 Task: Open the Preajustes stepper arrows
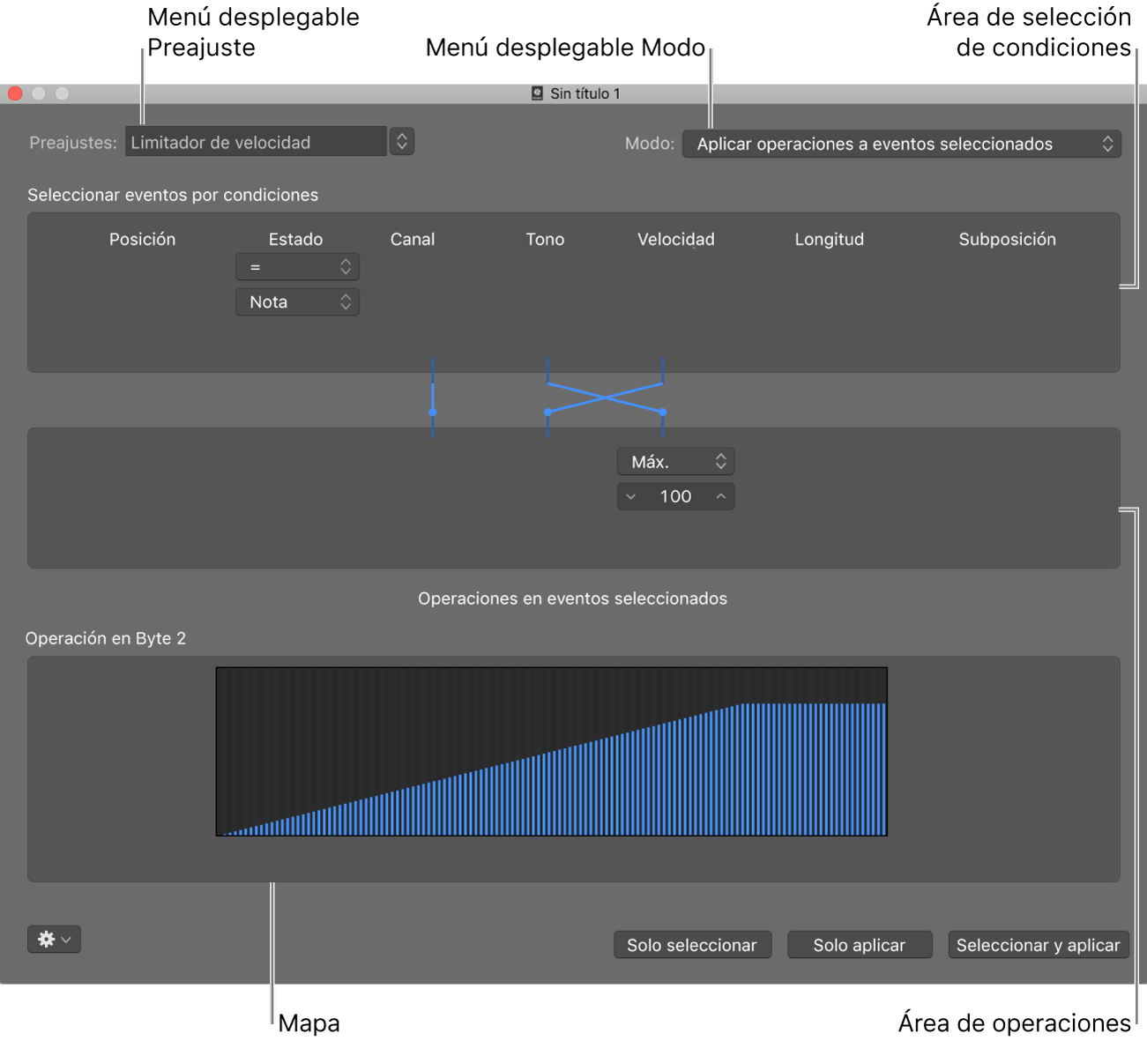tap(402, 141)
